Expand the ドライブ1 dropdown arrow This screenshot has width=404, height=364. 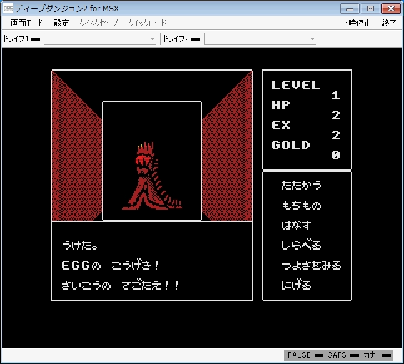coord(152,39)
